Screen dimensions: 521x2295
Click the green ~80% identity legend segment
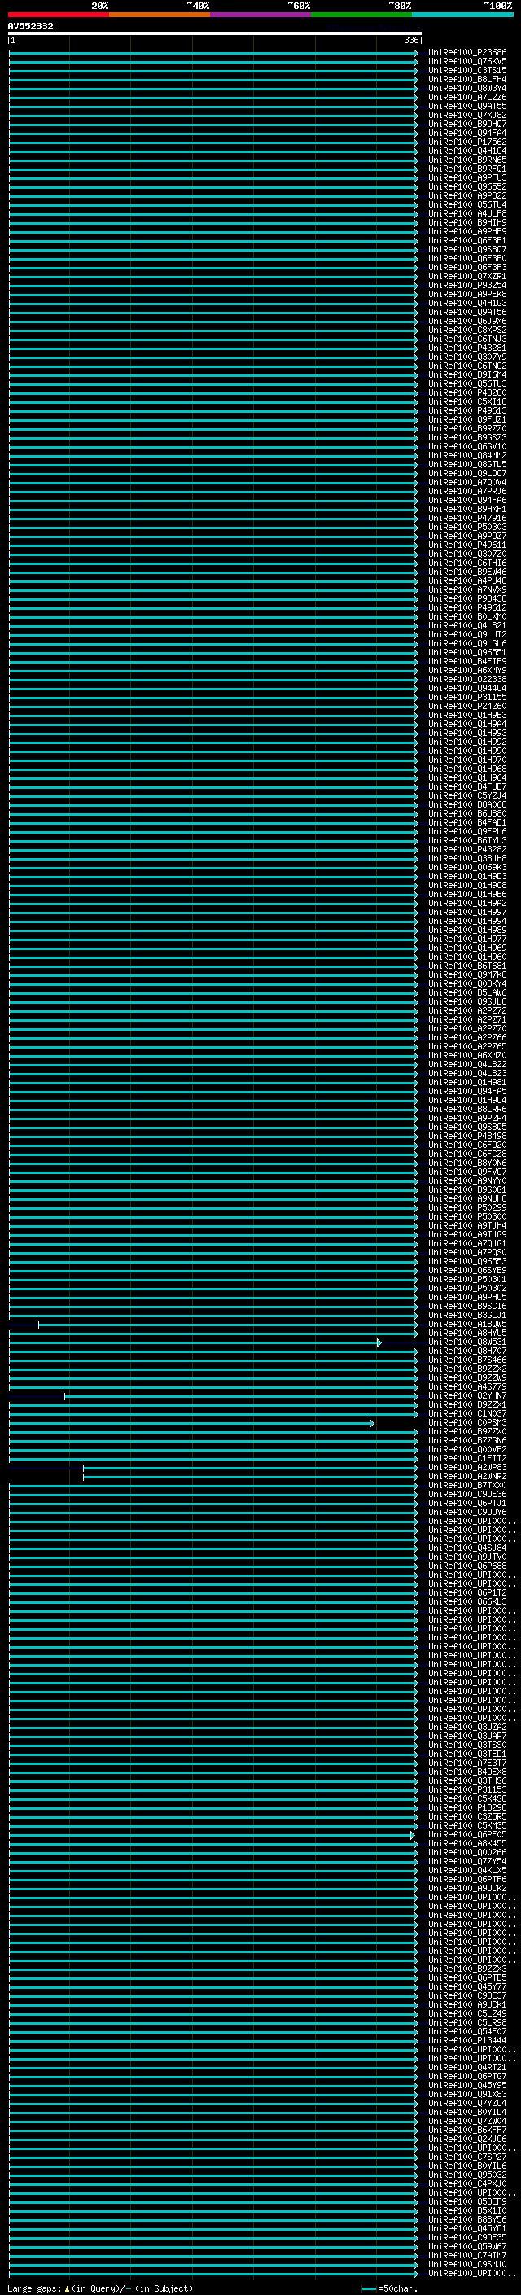pos(361,15)
